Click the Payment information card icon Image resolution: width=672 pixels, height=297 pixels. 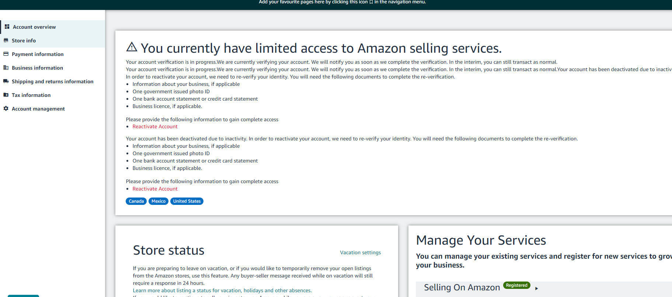(x=6, y=54)
